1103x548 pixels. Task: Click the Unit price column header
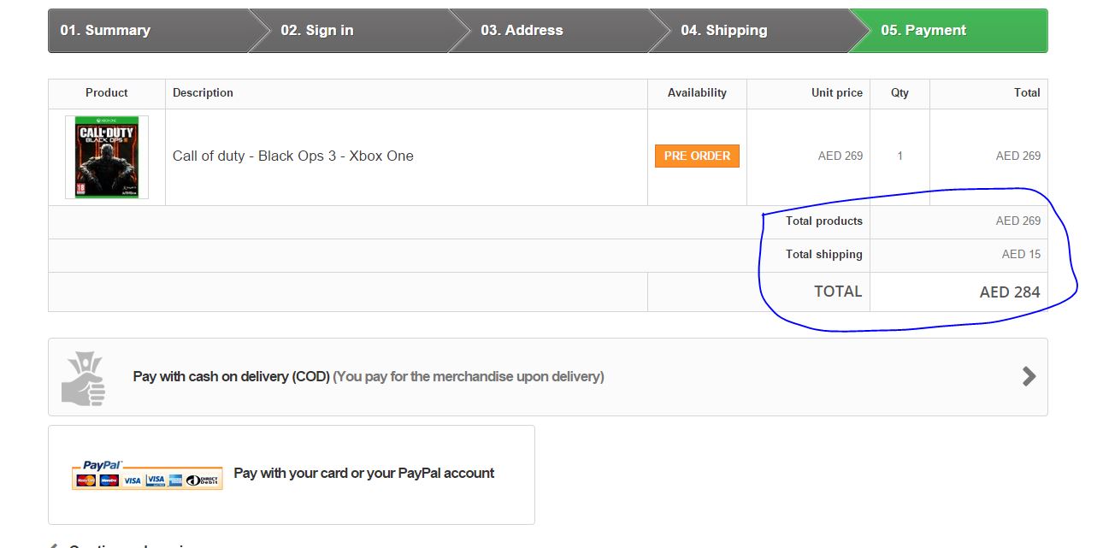click(836, 93)
